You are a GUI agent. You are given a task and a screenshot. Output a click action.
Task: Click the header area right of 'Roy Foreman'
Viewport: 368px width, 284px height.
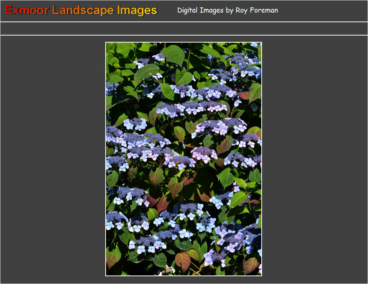coord(322,10)
